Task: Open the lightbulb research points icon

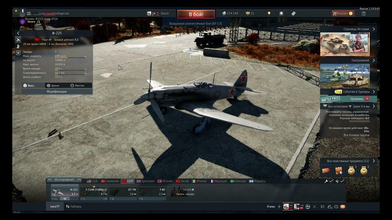Action: [269, 13]
